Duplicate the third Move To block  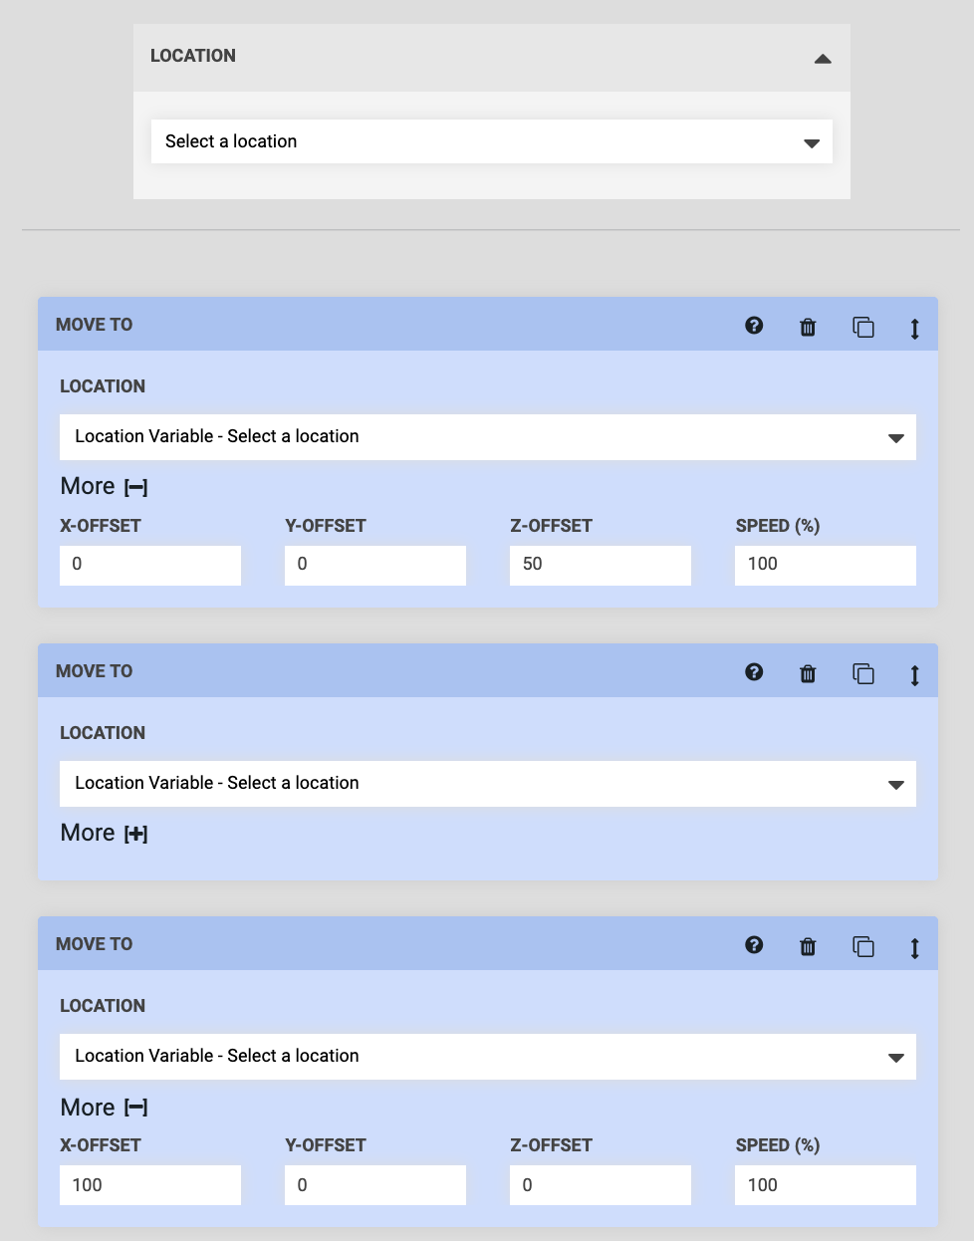[862, 946]
